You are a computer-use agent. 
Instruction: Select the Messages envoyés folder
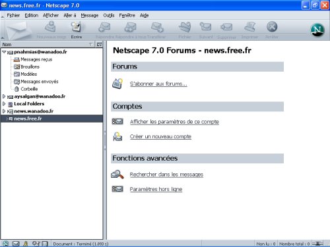click(x=40, y=82)
